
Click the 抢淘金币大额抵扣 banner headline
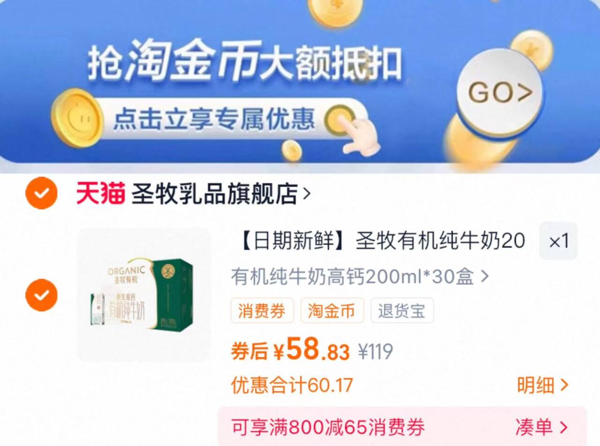[x=245, y=62]
